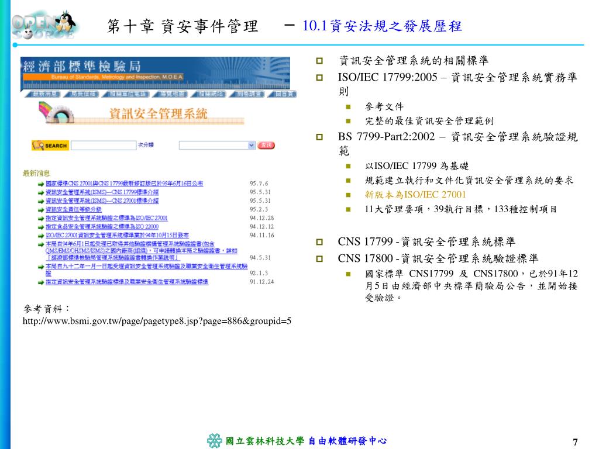Click the date 94.5.31
This screenshot has height=449, width=599.
pos(260,258)
